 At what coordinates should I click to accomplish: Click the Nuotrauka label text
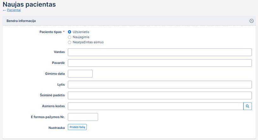click(x=57, y=127)
